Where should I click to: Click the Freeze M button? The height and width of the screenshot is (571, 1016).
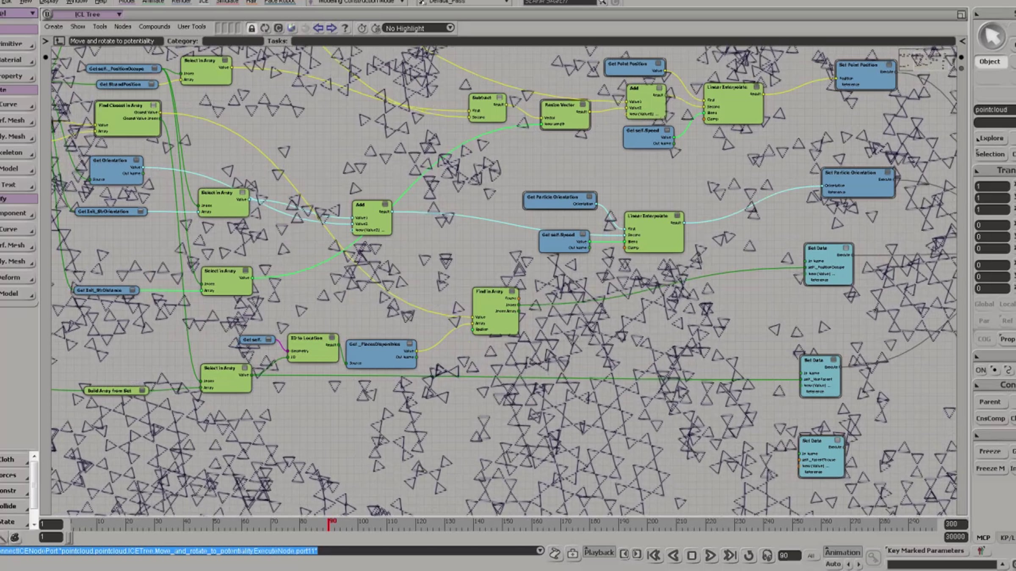click(x=990, y=469)
